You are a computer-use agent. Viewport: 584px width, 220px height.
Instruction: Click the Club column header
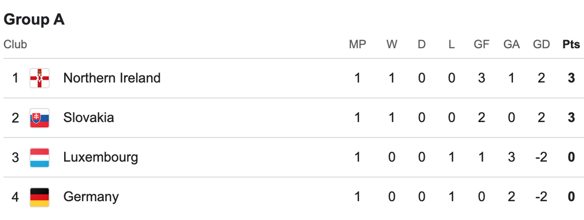tap(15, 44)
